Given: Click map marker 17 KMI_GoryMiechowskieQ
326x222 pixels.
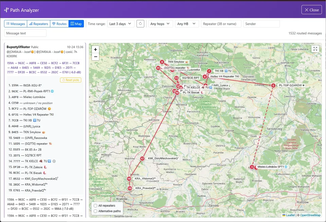Looking at the screenshot, I should [x=142, y=159].
